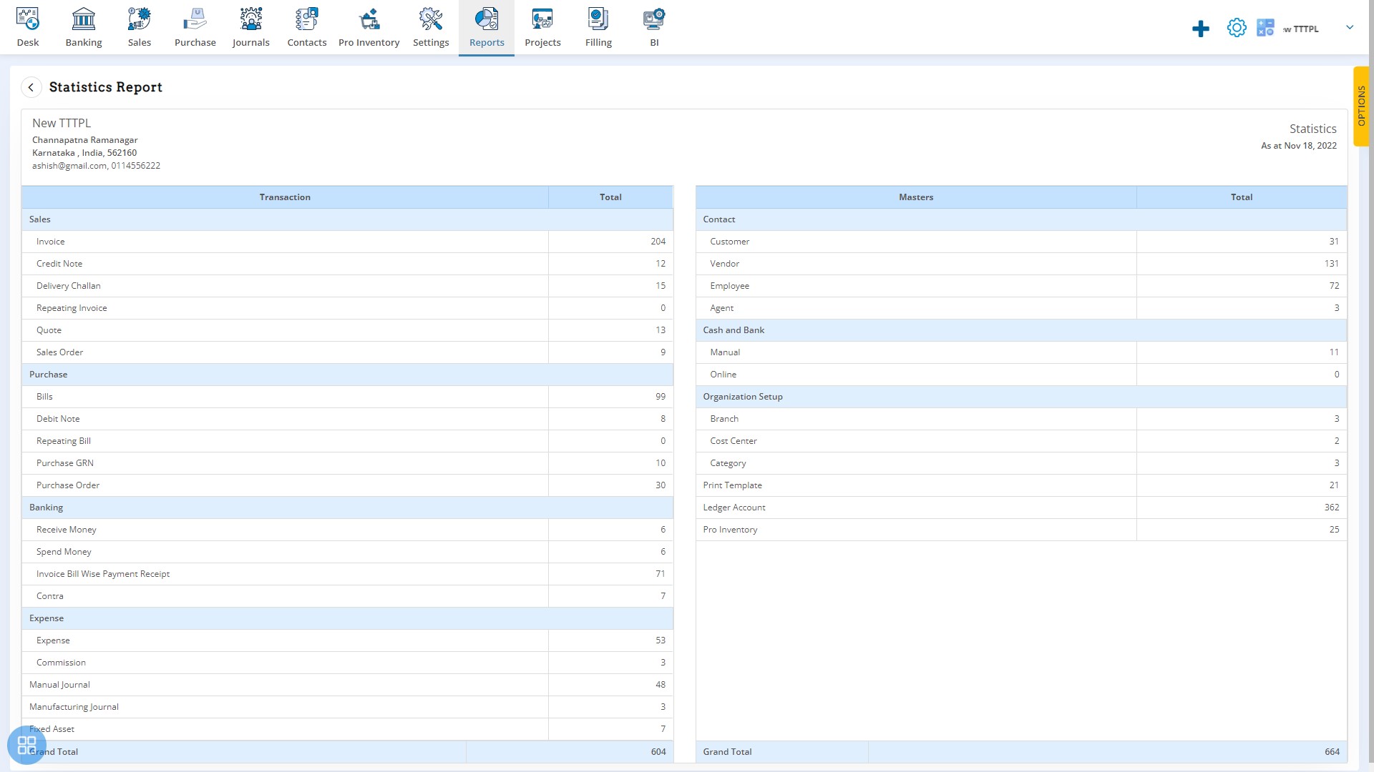Image resolution: width=1374 pixels, height=772 pixels.
Task: Expand the organization dropdown chevron
Action: (x=1350, y=28)
